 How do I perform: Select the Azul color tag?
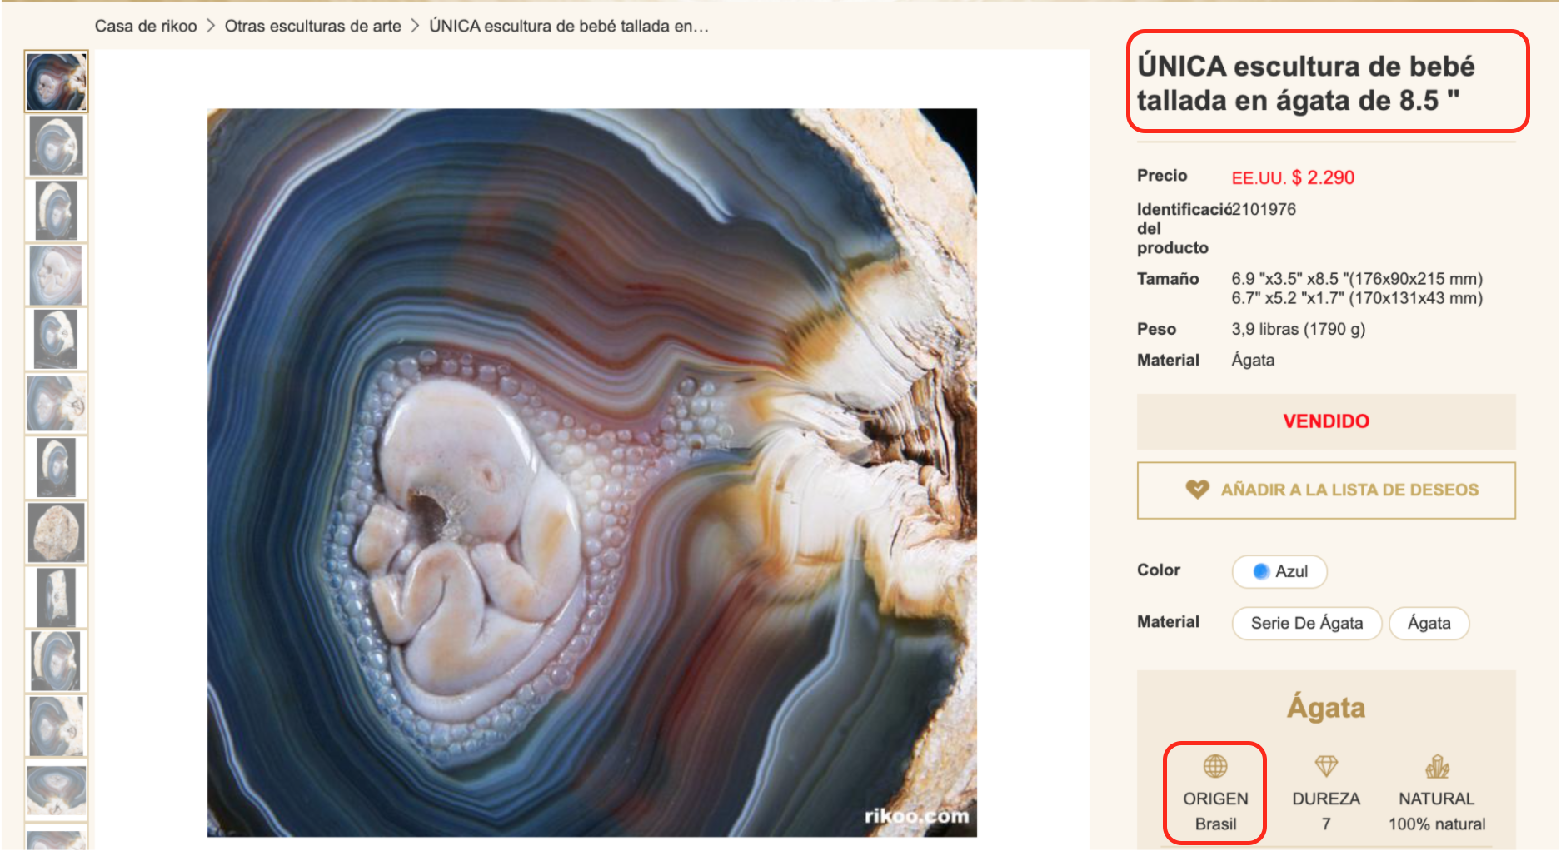tap(1279, 571)
